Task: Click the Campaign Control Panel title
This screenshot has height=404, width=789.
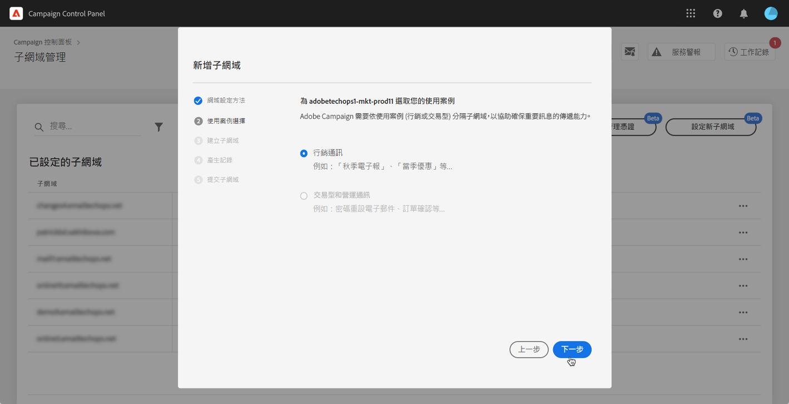Action: pos(67,13)
